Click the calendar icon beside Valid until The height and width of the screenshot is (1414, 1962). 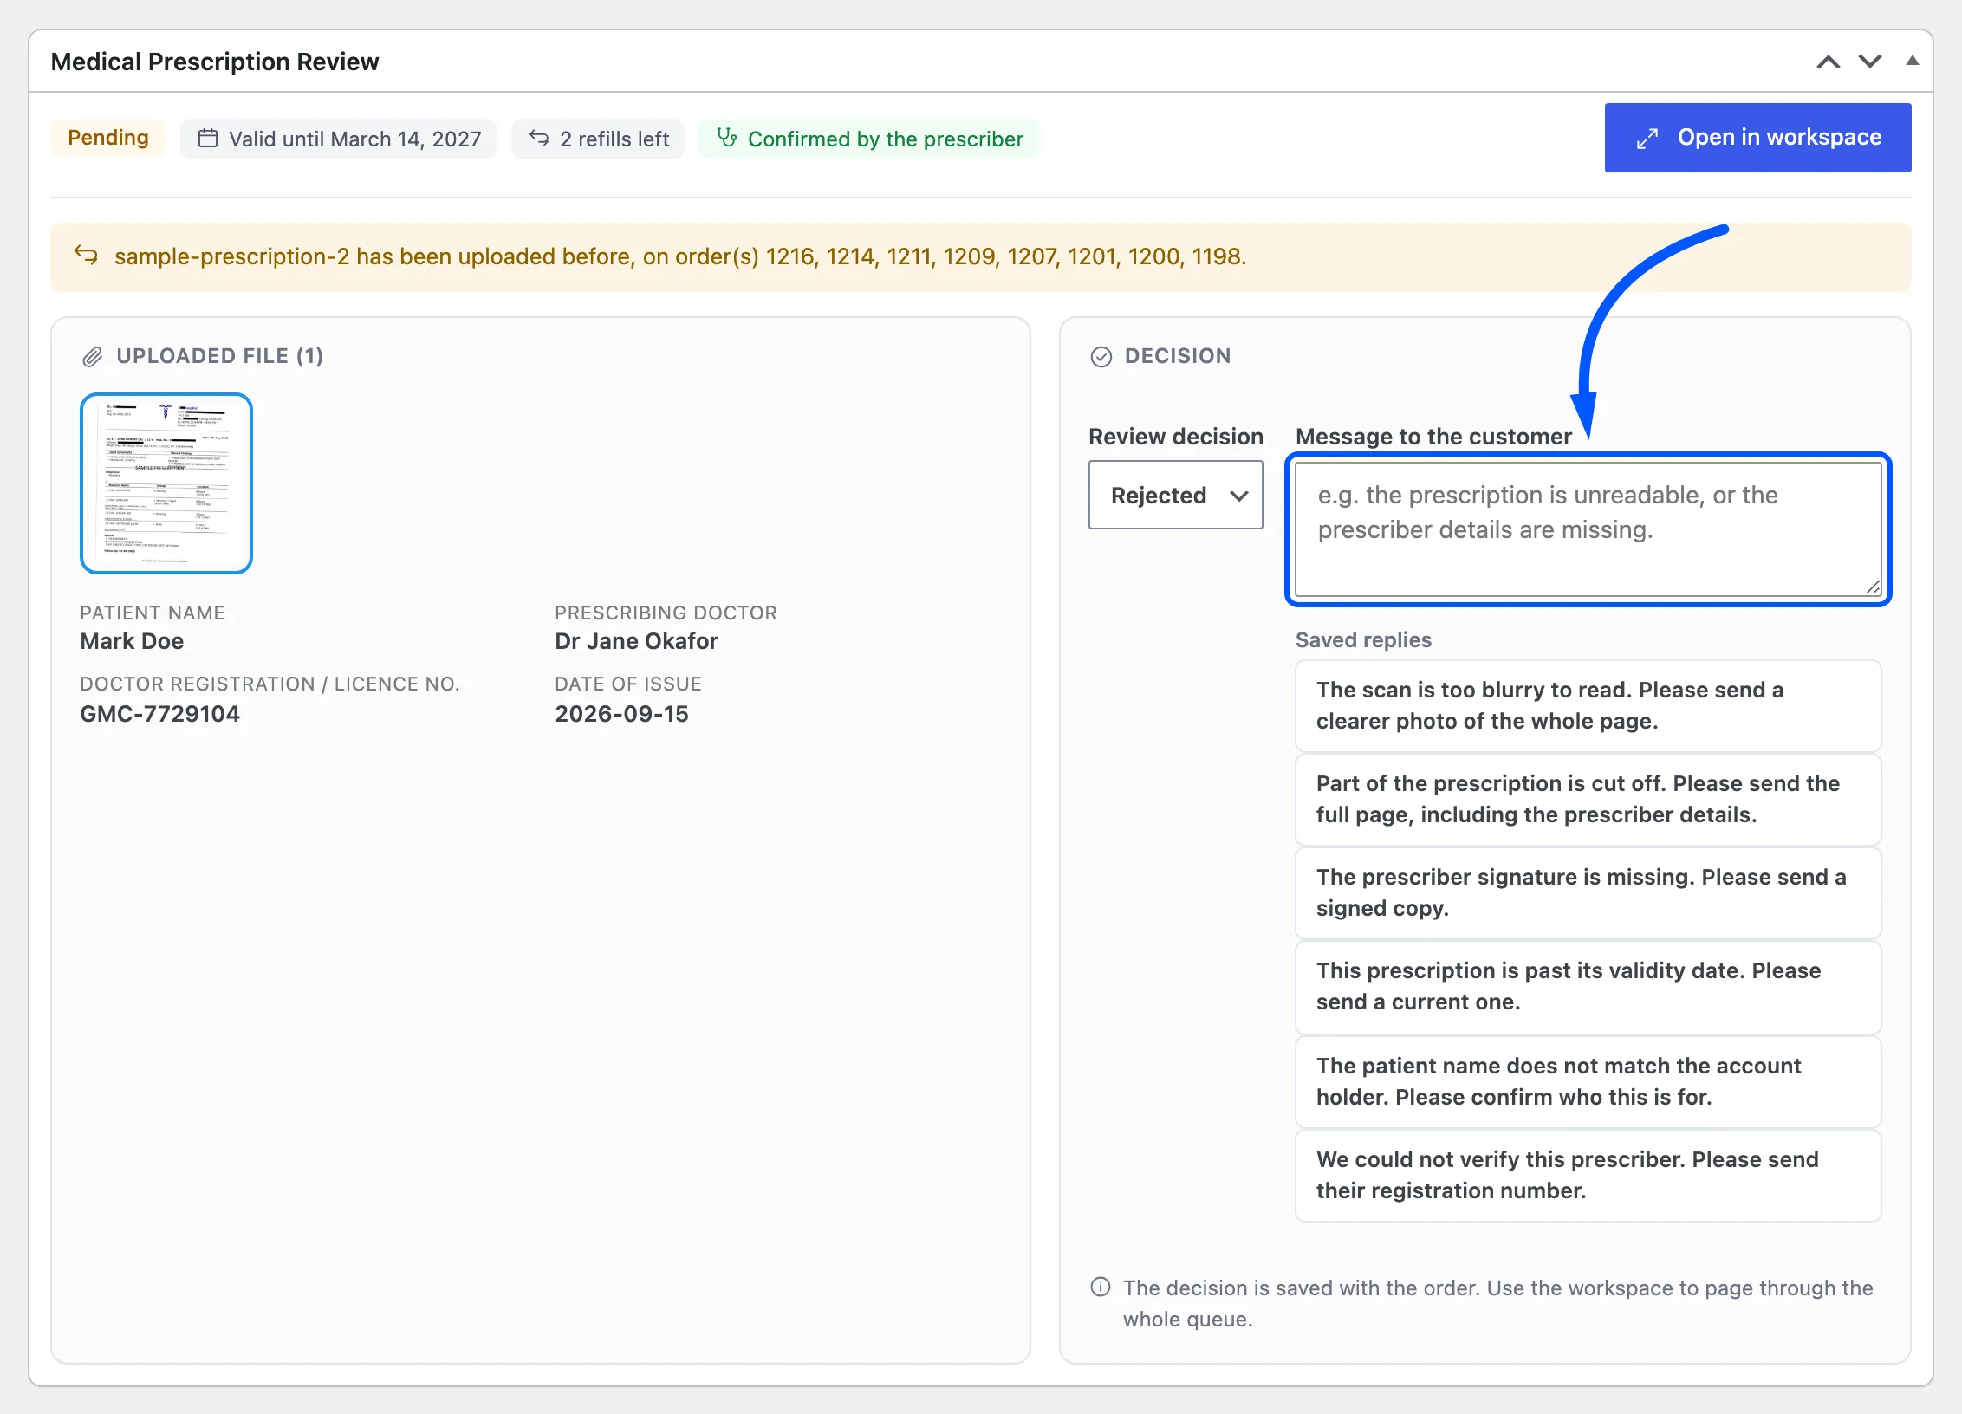pyautogui.click(x=208, y=138)
